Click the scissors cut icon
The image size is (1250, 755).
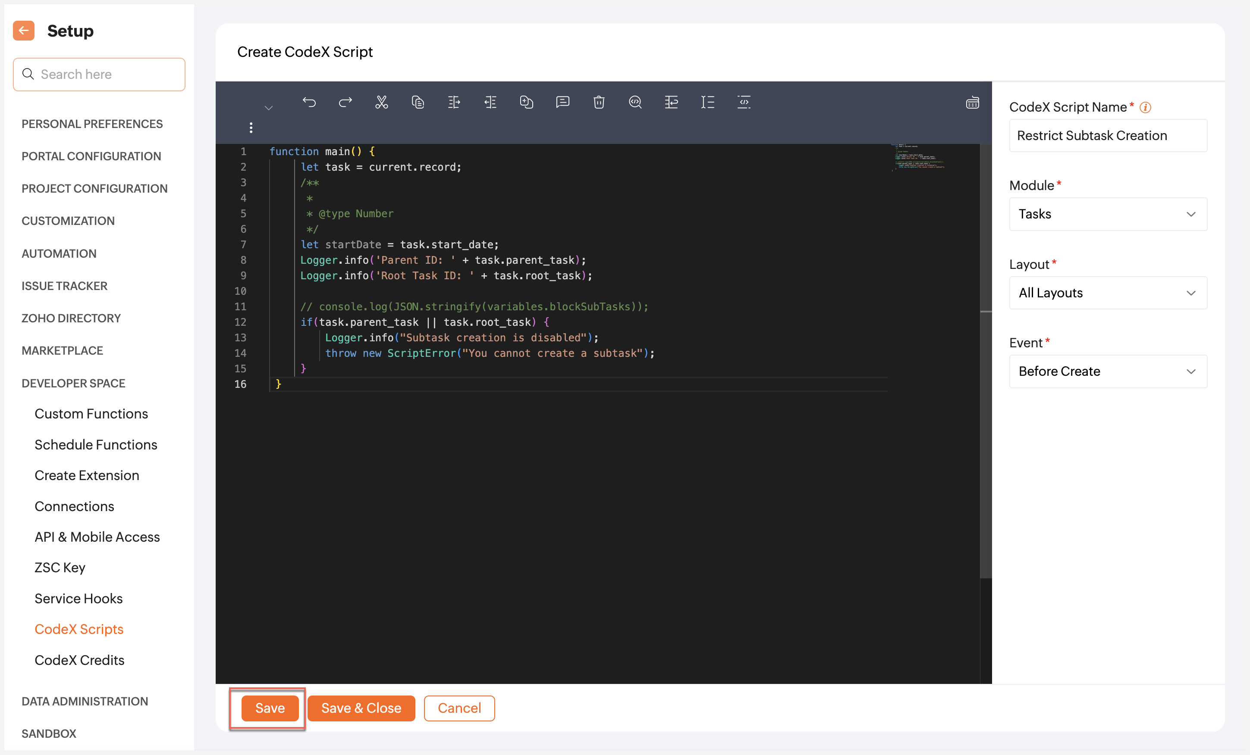[x=381, y=103]
